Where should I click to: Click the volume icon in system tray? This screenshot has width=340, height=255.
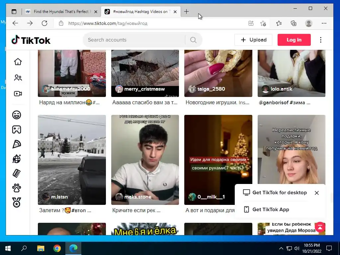297,248
